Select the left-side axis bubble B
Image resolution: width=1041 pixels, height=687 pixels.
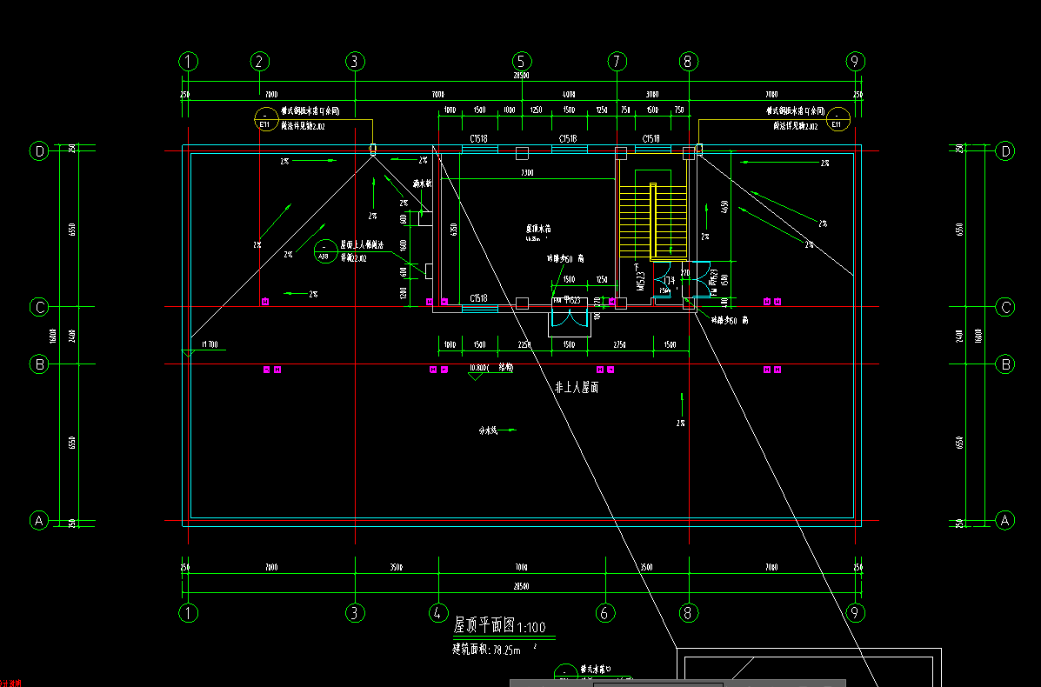click(x=38, y=364)
